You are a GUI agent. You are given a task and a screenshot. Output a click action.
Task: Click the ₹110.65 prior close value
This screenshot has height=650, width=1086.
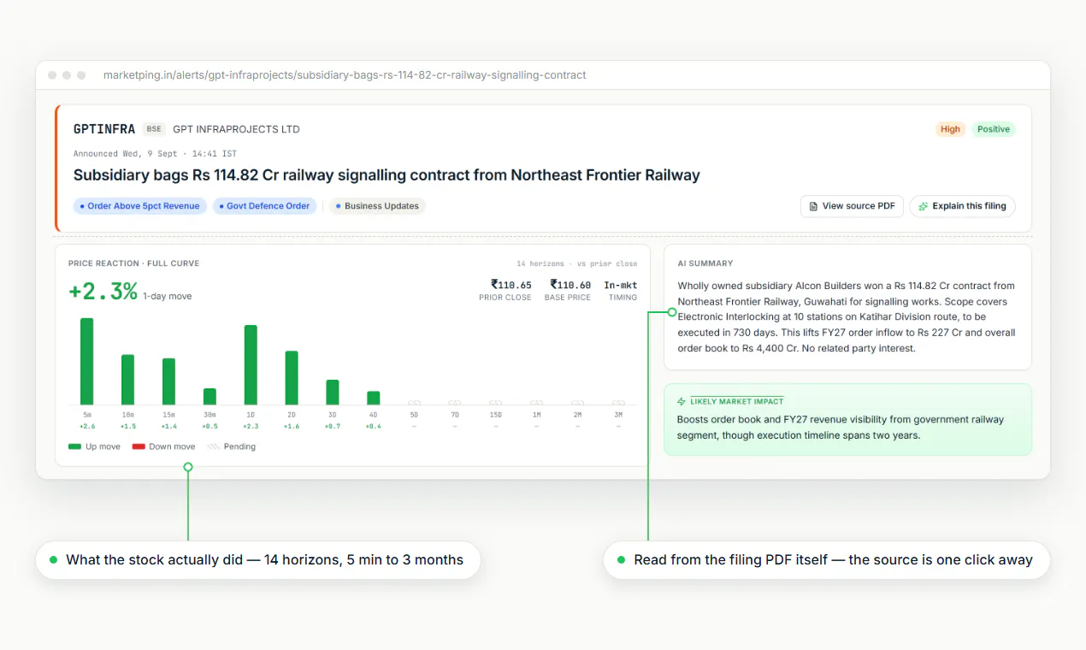pos(511,285)
